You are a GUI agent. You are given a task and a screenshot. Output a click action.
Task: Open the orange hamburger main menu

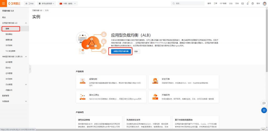[3, 3]
